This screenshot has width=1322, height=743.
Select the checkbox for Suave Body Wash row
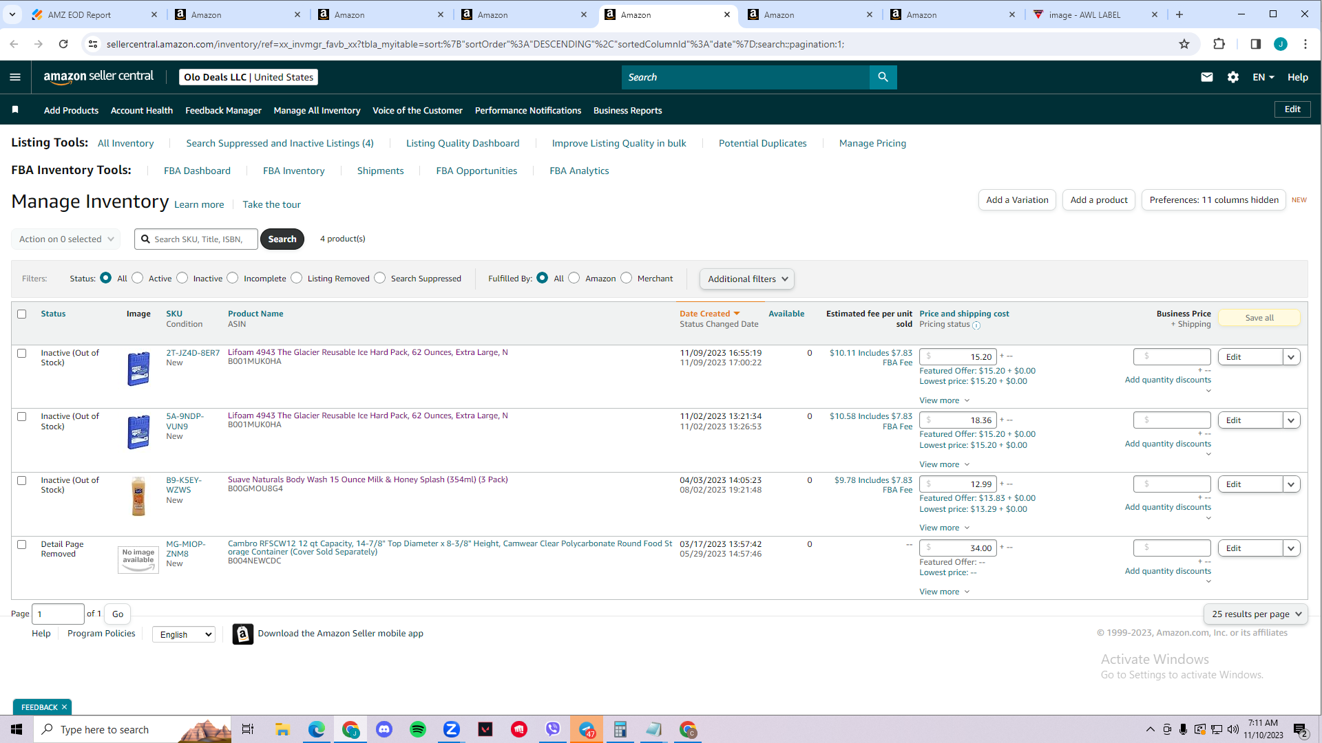(x=22, y=481)
